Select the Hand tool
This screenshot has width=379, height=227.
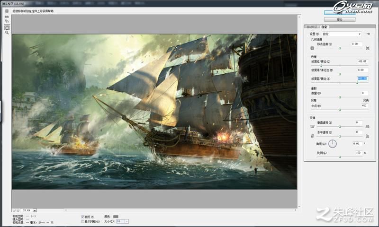coord(7,27)
